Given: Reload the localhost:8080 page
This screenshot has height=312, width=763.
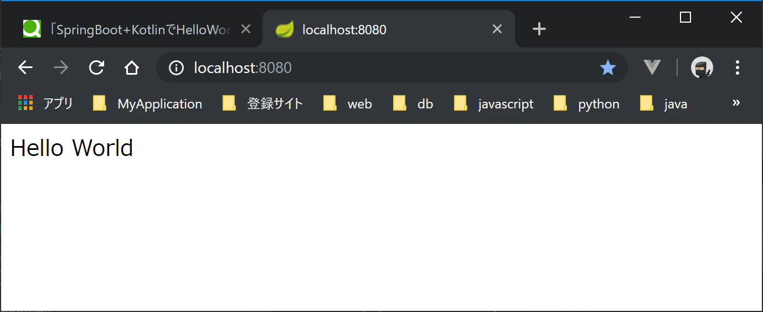Looking at the screenshot, I should click(x=96, y=67).
